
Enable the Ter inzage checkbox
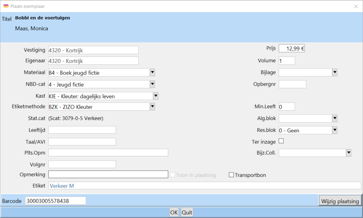point(281,141)
